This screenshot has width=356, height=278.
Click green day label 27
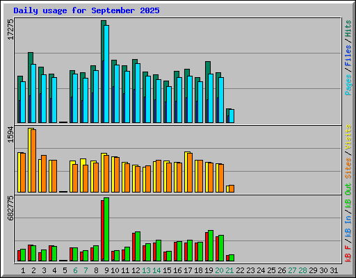[292, 270]
